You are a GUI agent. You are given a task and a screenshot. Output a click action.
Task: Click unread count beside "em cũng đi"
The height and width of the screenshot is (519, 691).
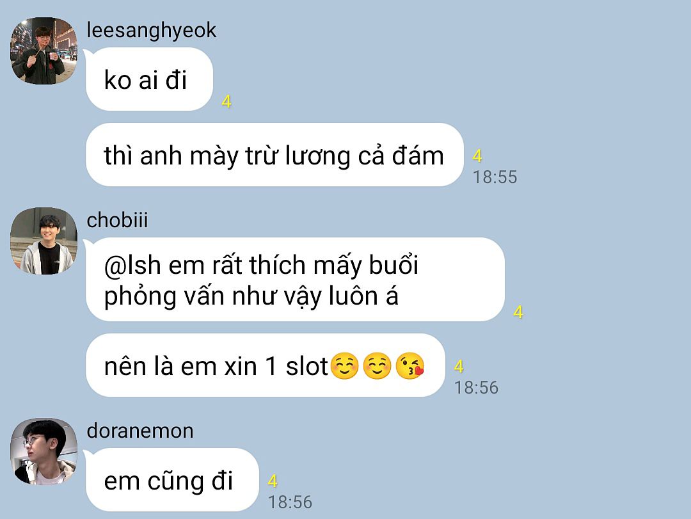(273, 481)
